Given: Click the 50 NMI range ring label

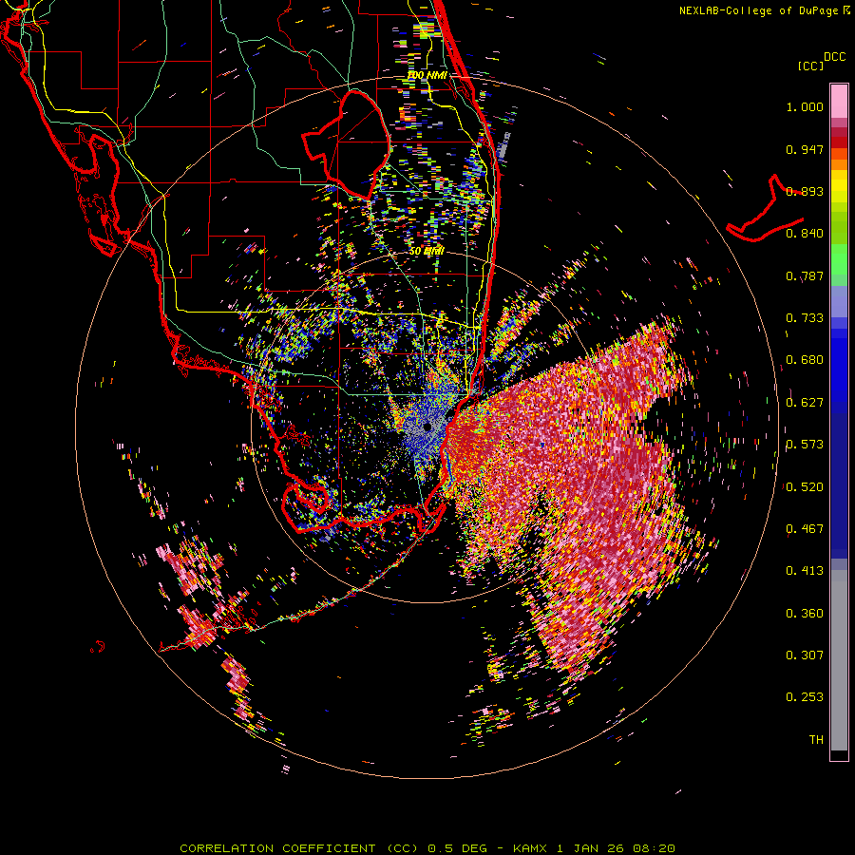Looking at the screenshot, I should [x=427, y=251].
